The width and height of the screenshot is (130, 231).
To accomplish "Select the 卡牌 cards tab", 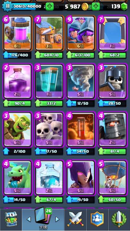I will point(43,219).
